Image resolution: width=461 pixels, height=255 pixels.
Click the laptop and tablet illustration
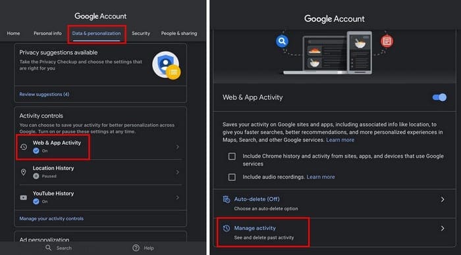[327, 53]
